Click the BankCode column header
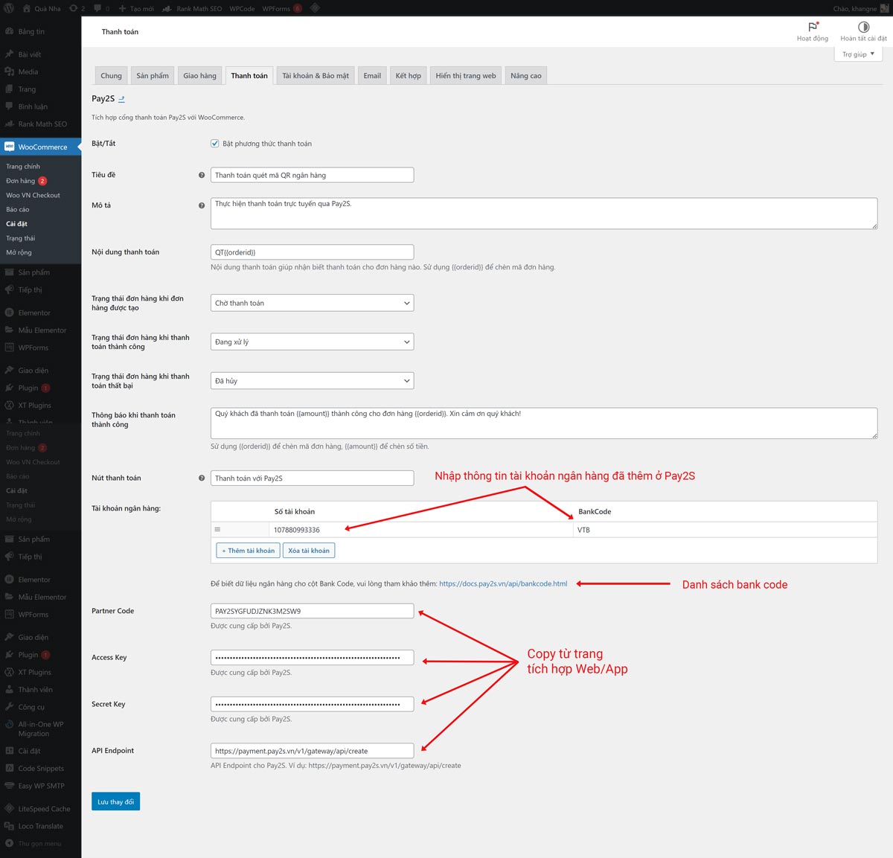The width and height of the screenshot is (893, 858). (x=595, y=512)
